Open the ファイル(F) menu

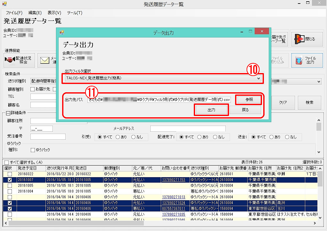(14, 13)
